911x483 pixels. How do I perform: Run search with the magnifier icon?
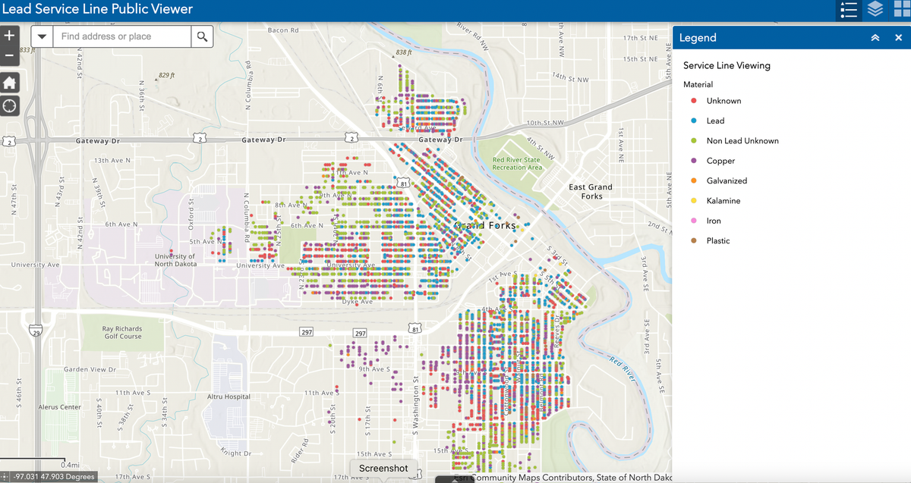pos(201,36)
